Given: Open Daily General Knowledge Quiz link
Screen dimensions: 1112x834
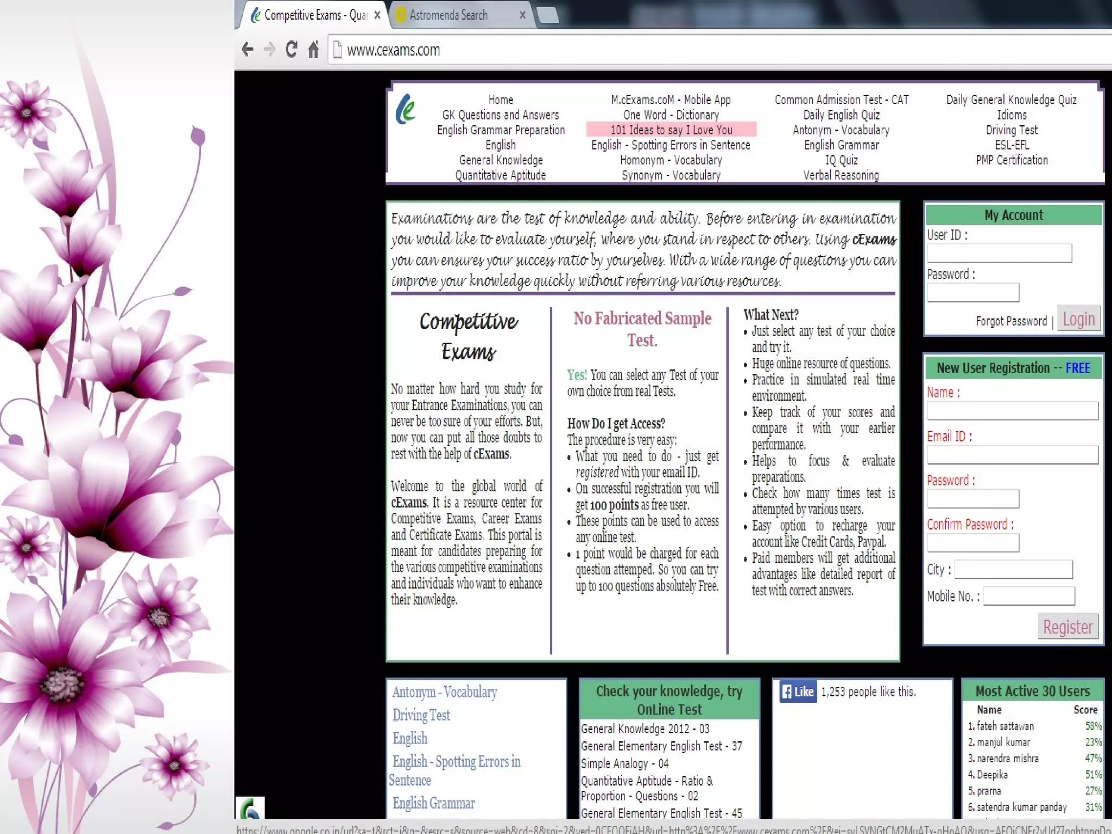Looking at the screenshot, I should pyautogui.click(x=1012, y=100).
